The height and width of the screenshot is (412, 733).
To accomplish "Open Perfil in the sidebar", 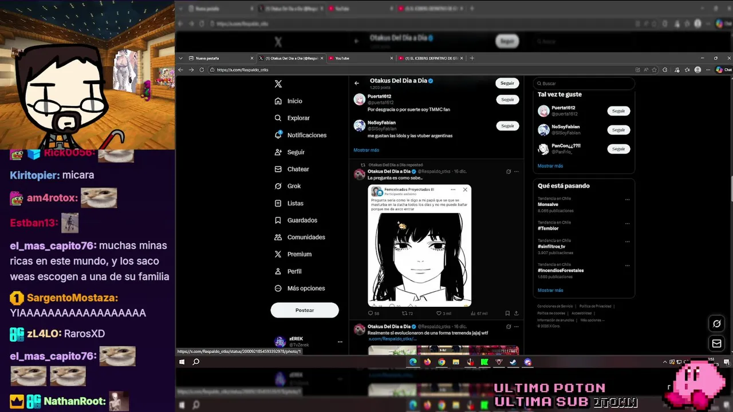I will 287,271.
